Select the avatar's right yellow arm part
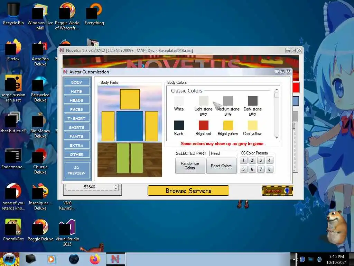This screenshot has height=266, width=354. click(151, 126)
